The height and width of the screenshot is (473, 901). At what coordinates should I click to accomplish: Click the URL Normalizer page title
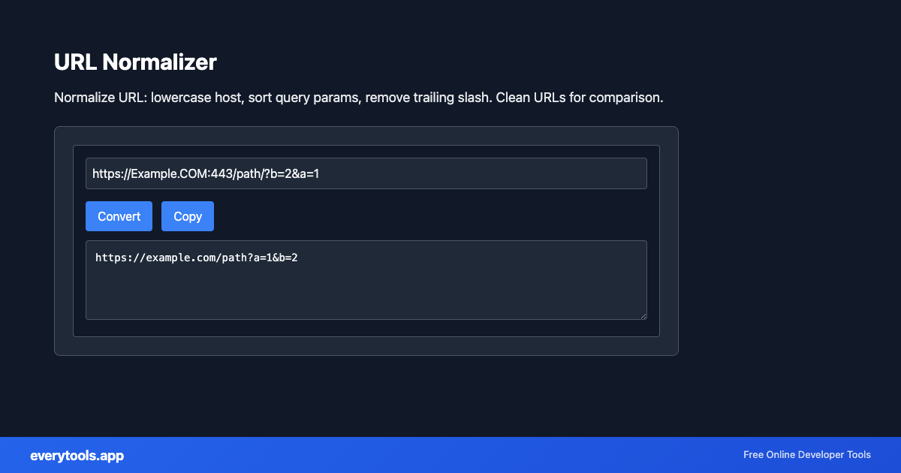[x=135, y=62]
